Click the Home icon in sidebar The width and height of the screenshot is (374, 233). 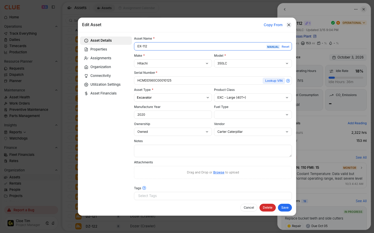pyautogui.click(x=6, y=17)
